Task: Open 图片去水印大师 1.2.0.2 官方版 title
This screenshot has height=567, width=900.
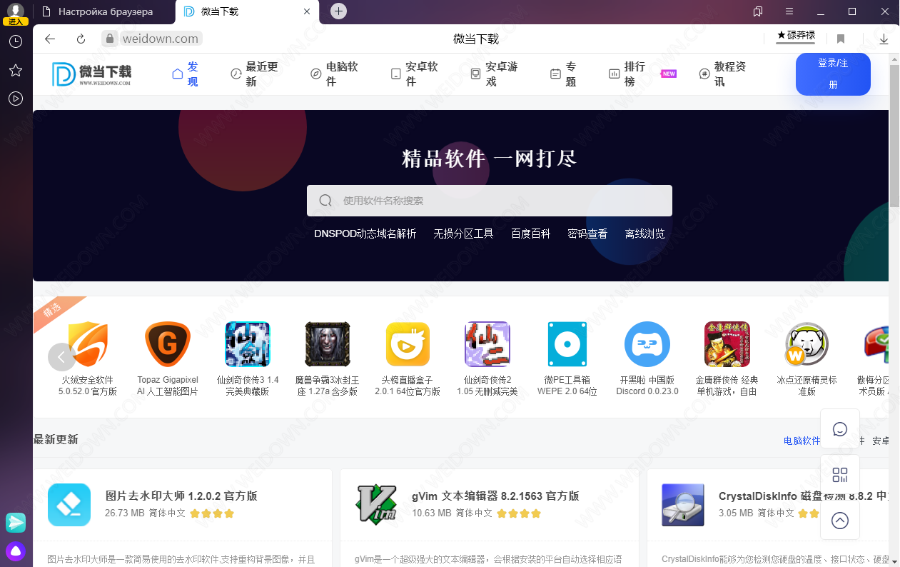Action: (181, 496)
